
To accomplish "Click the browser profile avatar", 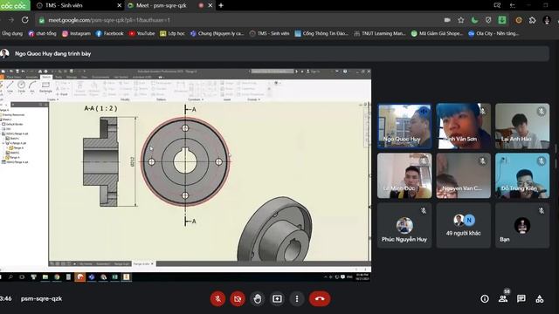I will click(x=547, y=20).
